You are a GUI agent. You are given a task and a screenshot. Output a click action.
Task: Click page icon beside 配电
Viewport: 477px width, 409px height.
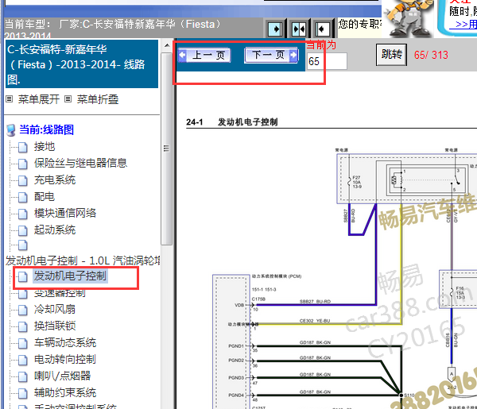23,197
